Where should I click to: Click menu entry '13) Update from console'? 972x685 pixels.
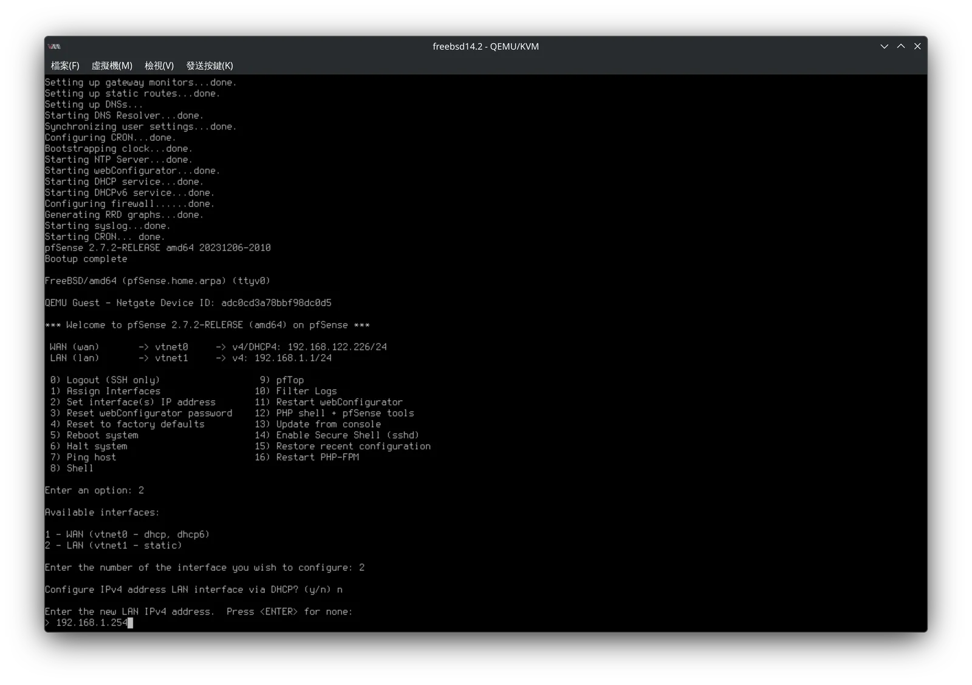318,424
